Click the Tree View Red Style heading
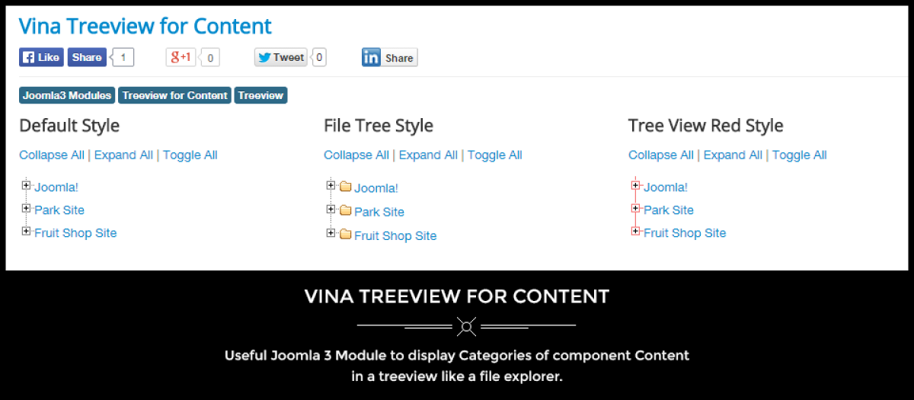914x400 pixels. coord(706,126)
